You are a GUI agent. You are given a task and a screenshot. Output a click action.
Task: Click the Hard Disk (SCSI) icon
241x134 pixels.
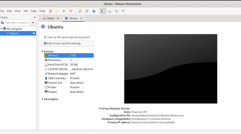click(x=46, y=64)
